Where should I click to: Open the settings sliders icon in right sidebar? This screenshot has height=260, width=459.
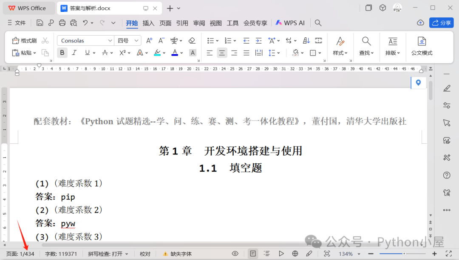pos(447,106)
